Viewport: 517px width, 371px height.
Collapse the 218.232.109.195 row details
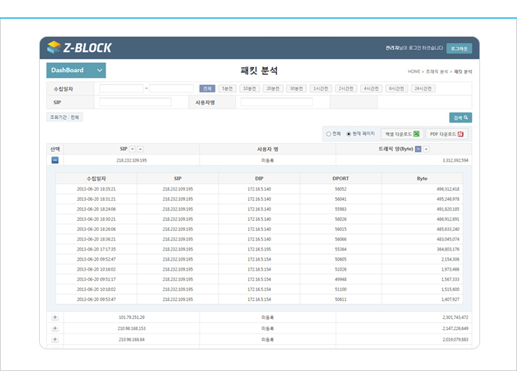55,160
